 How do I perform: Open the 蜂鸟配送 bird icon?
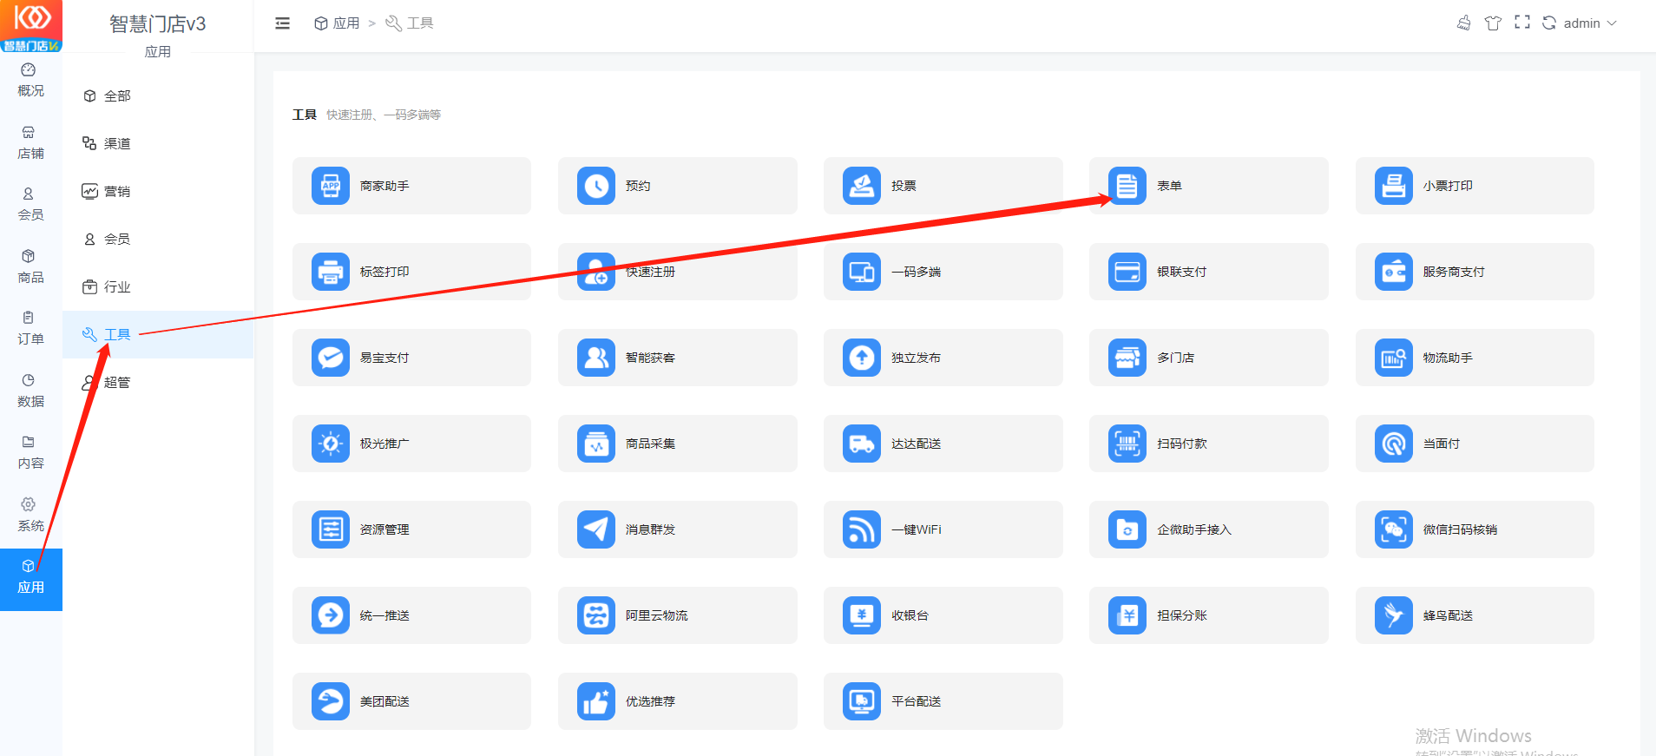(1394, 615)
